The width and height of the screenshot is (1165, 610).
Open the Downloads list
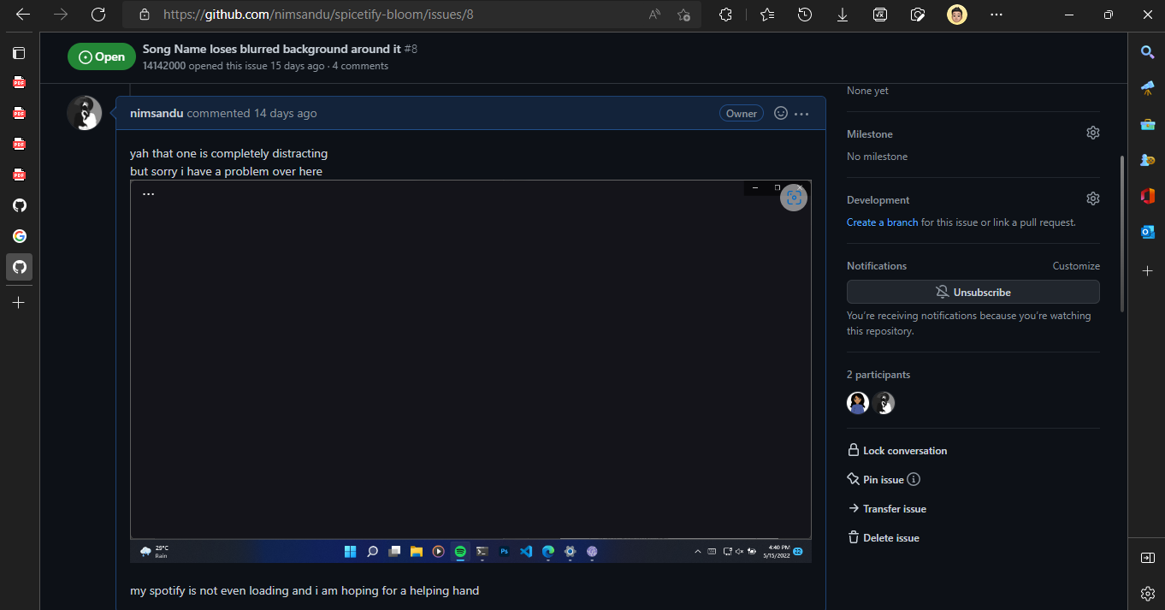(843, 15)
